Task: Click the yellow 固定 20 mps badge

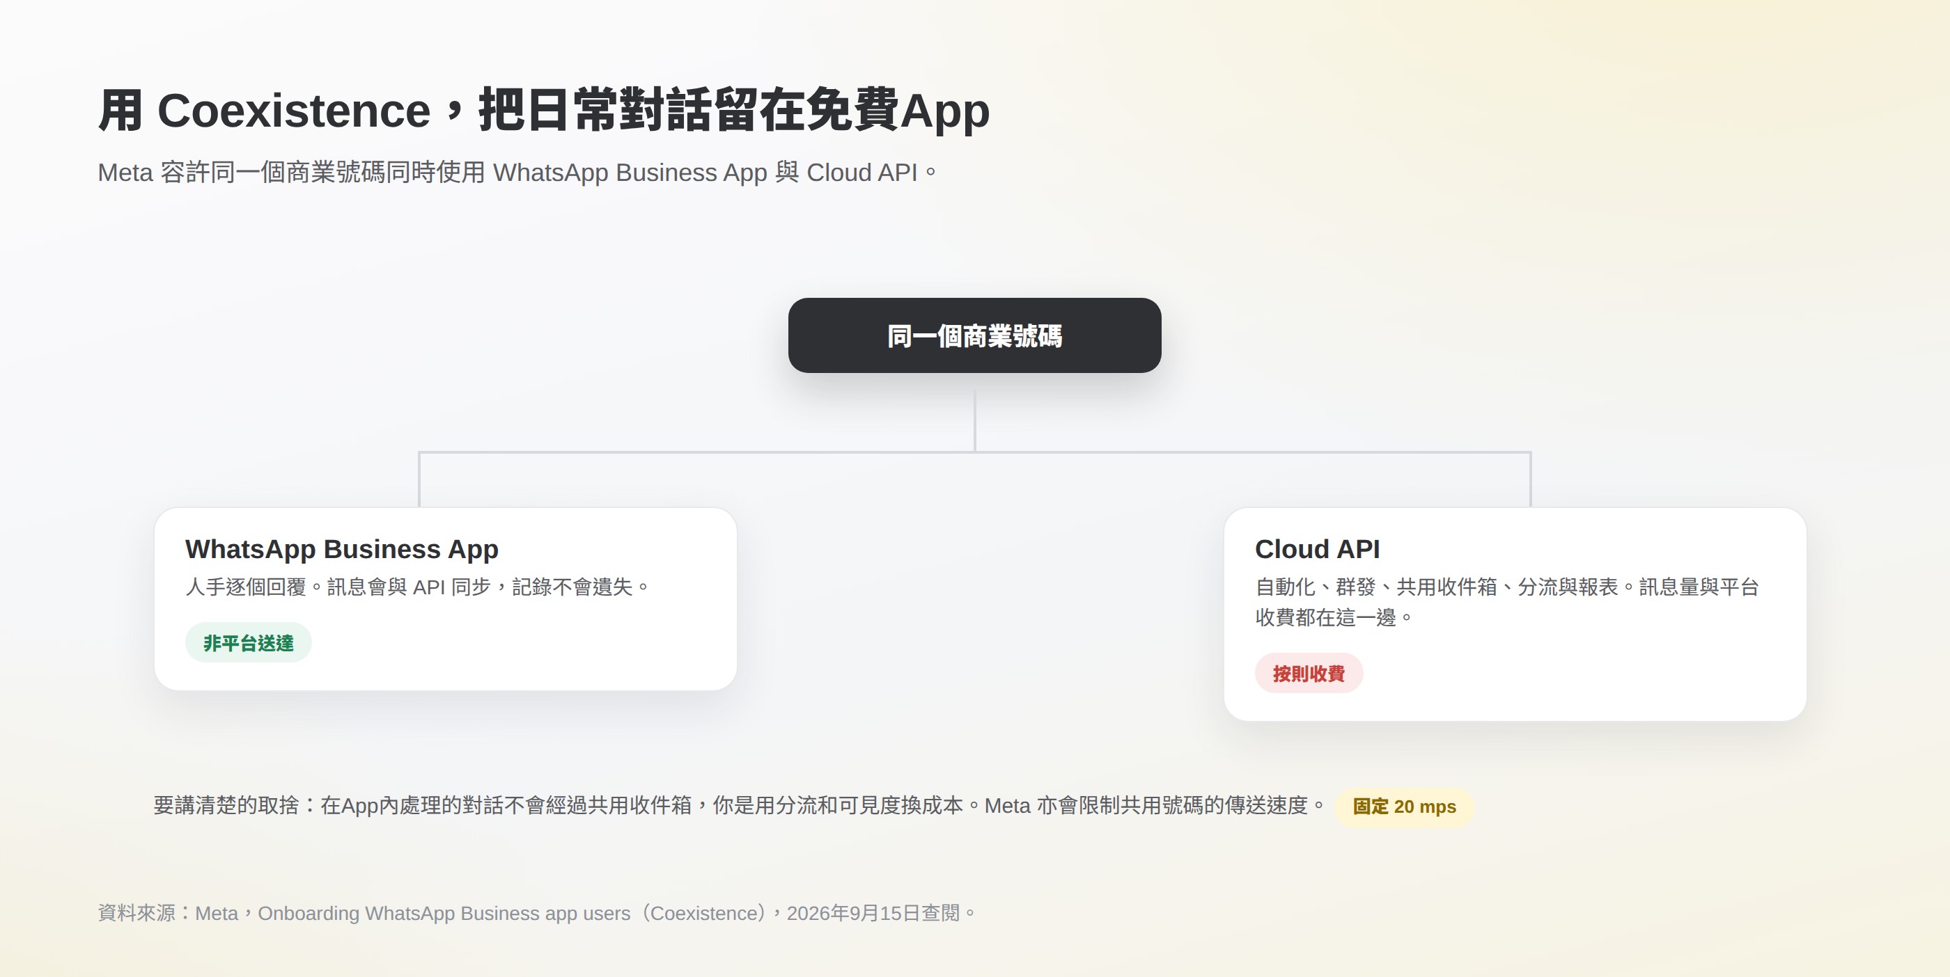Action: [1404, 807]
